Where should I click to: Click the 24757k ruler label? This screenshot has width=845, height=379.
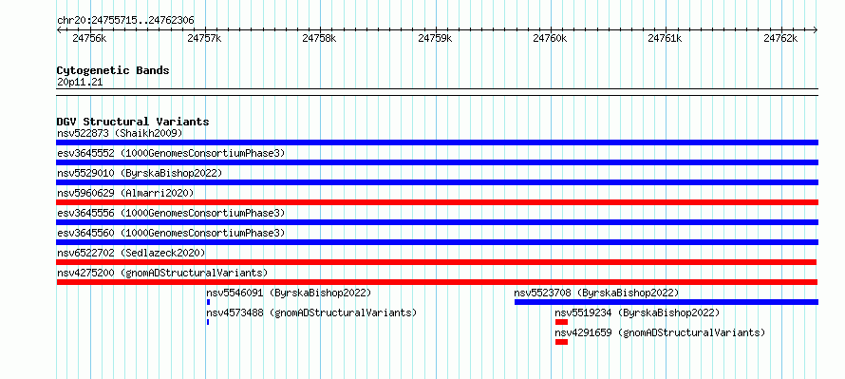(204, 38)
